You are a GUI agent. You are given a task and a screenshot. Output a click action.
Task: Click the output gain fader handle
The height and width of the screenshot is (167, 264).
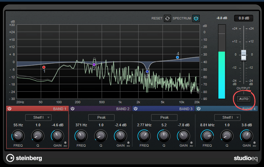[243, 55]
